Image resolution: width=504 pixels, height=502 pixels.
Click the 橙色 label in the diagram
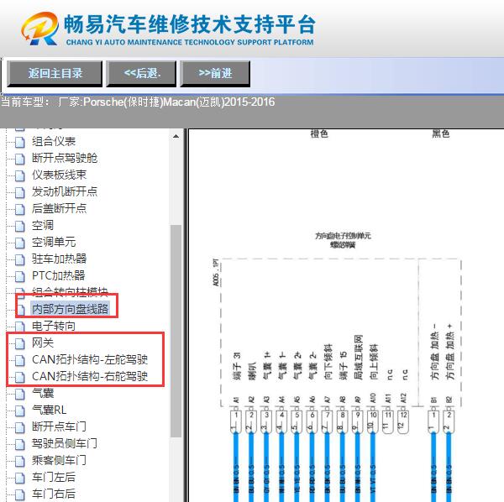click(319, 133)
